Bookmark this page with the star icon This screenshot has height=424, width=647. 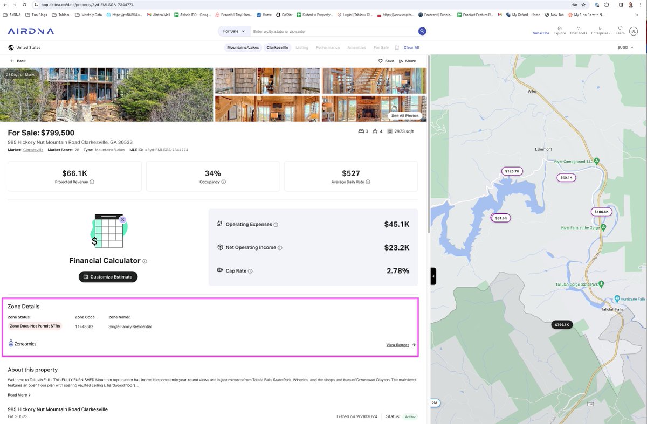point(583,4)
